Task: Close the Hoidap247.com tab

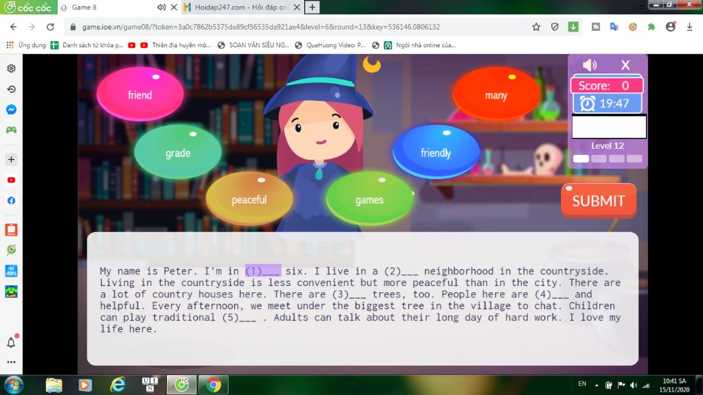Action: click(297, 7)
